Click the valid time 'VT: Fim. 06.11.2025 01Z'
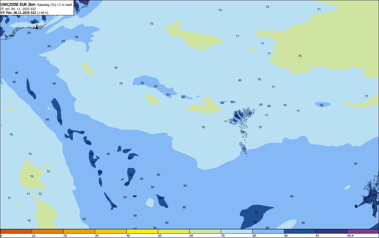This screenshot has width=379, height=238. click(18, 13)
